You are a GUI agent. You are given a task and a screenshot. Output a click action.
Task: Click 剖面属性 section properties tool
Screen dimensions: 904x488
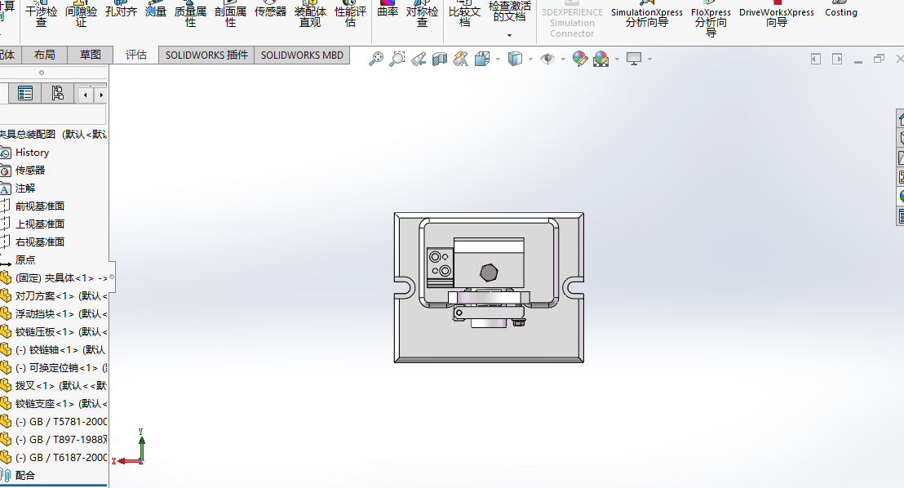pos(231,16)
